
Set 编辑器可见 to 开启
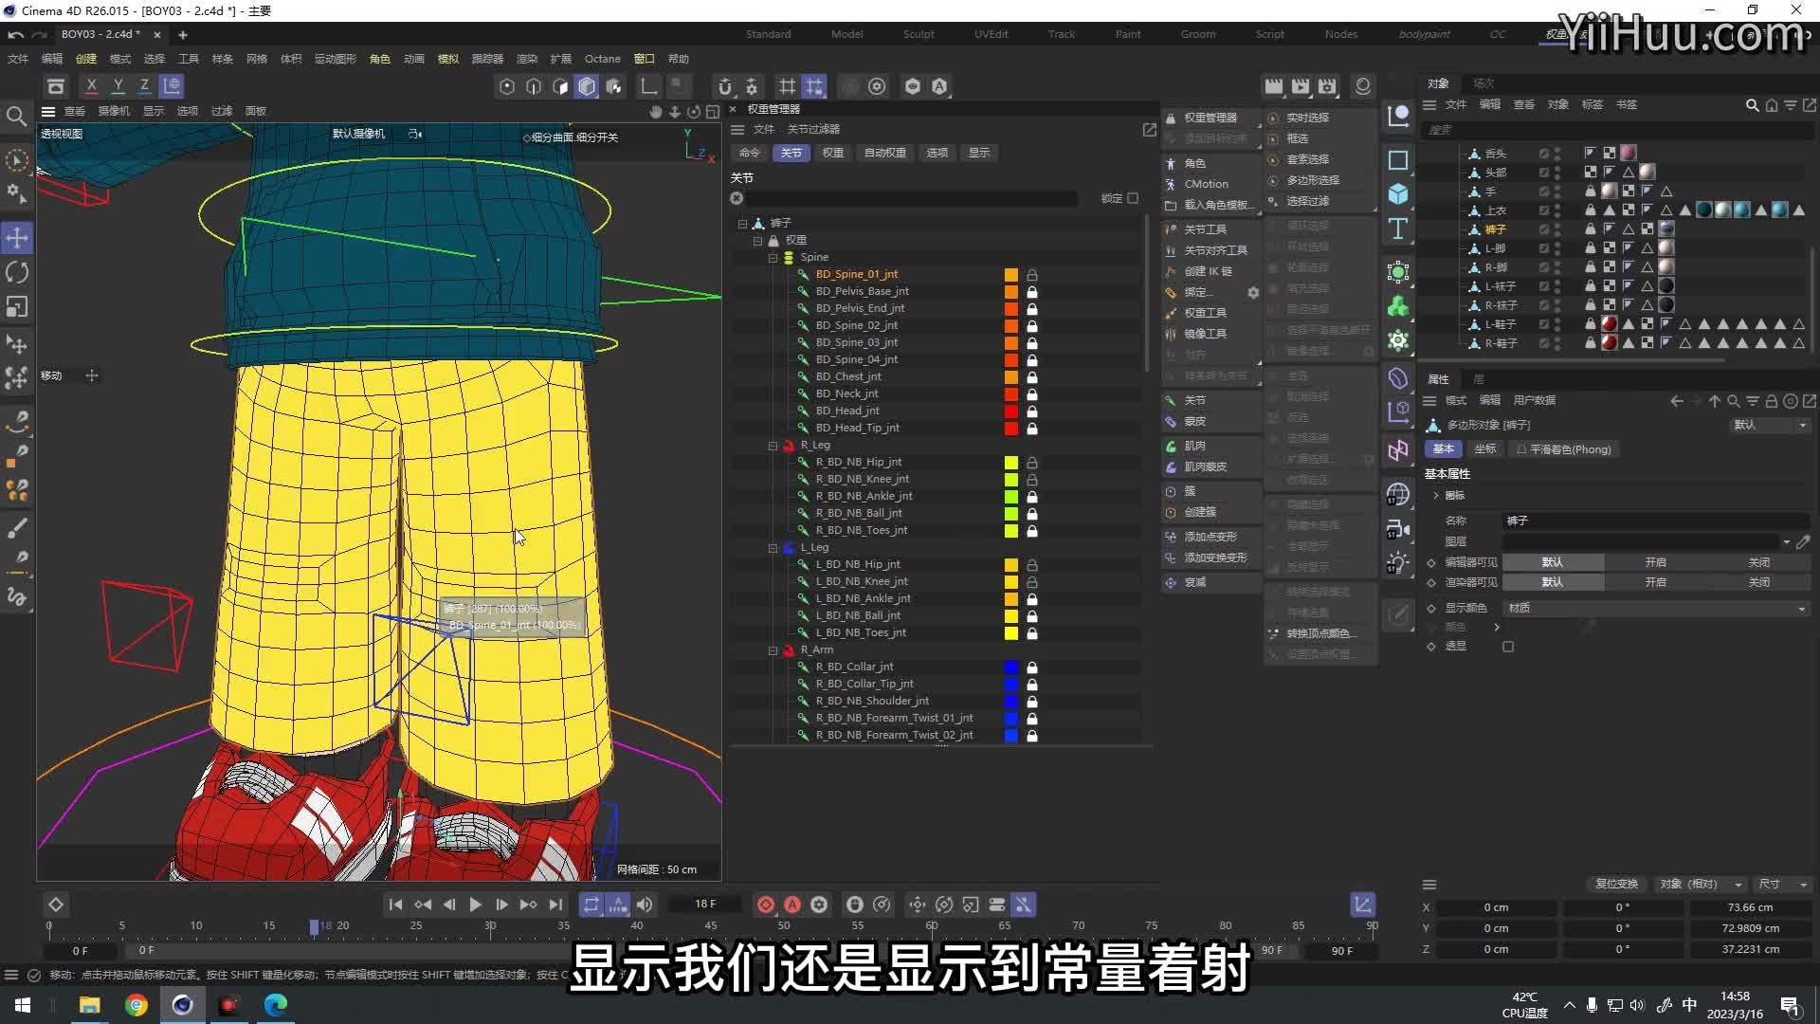(1655, 562)
